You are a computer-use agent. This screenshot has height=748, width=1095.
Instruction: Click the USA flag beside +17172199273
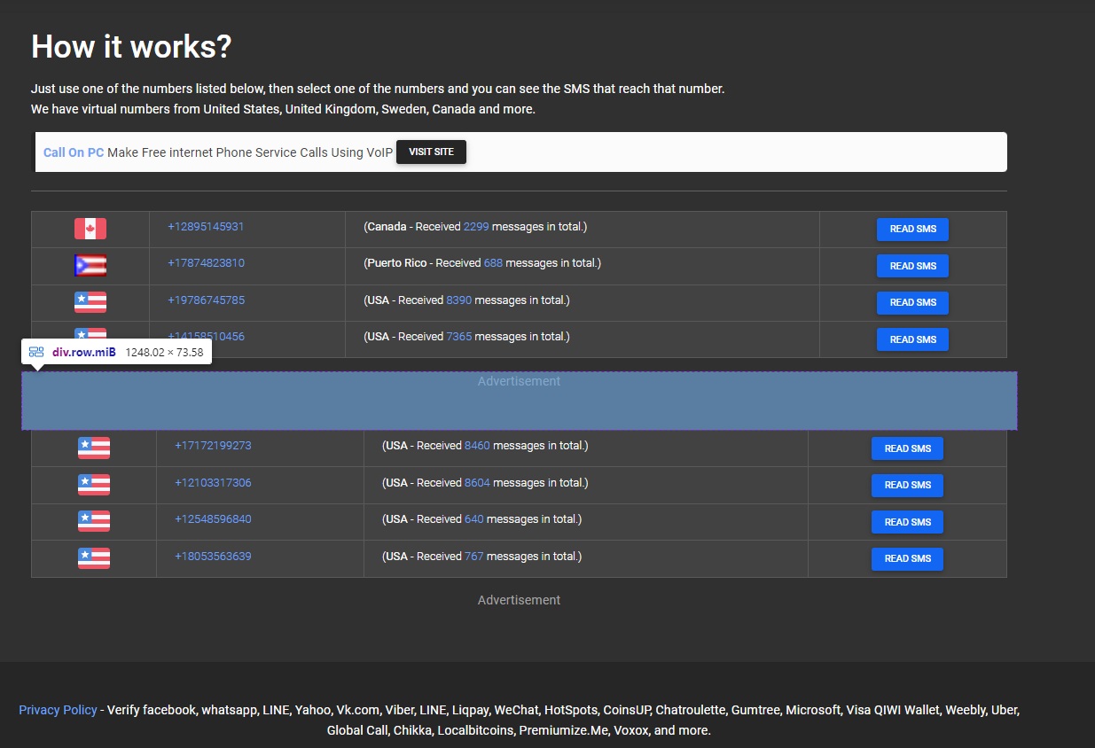click(x=93, y=448)
